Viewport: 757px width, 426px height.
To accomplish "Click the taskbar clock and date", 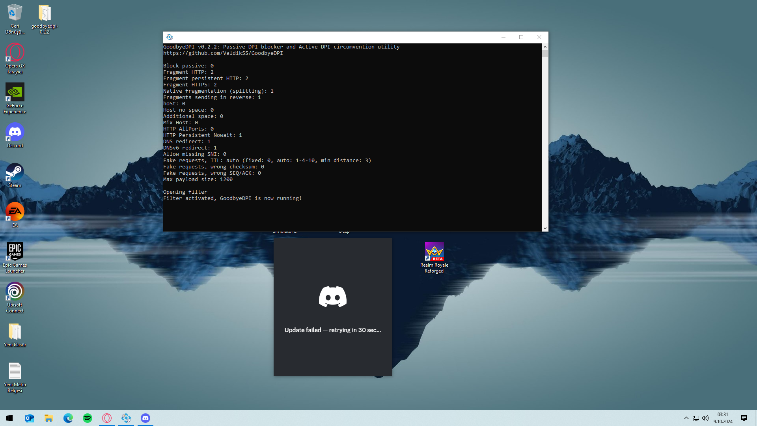I will pos(723,418).
